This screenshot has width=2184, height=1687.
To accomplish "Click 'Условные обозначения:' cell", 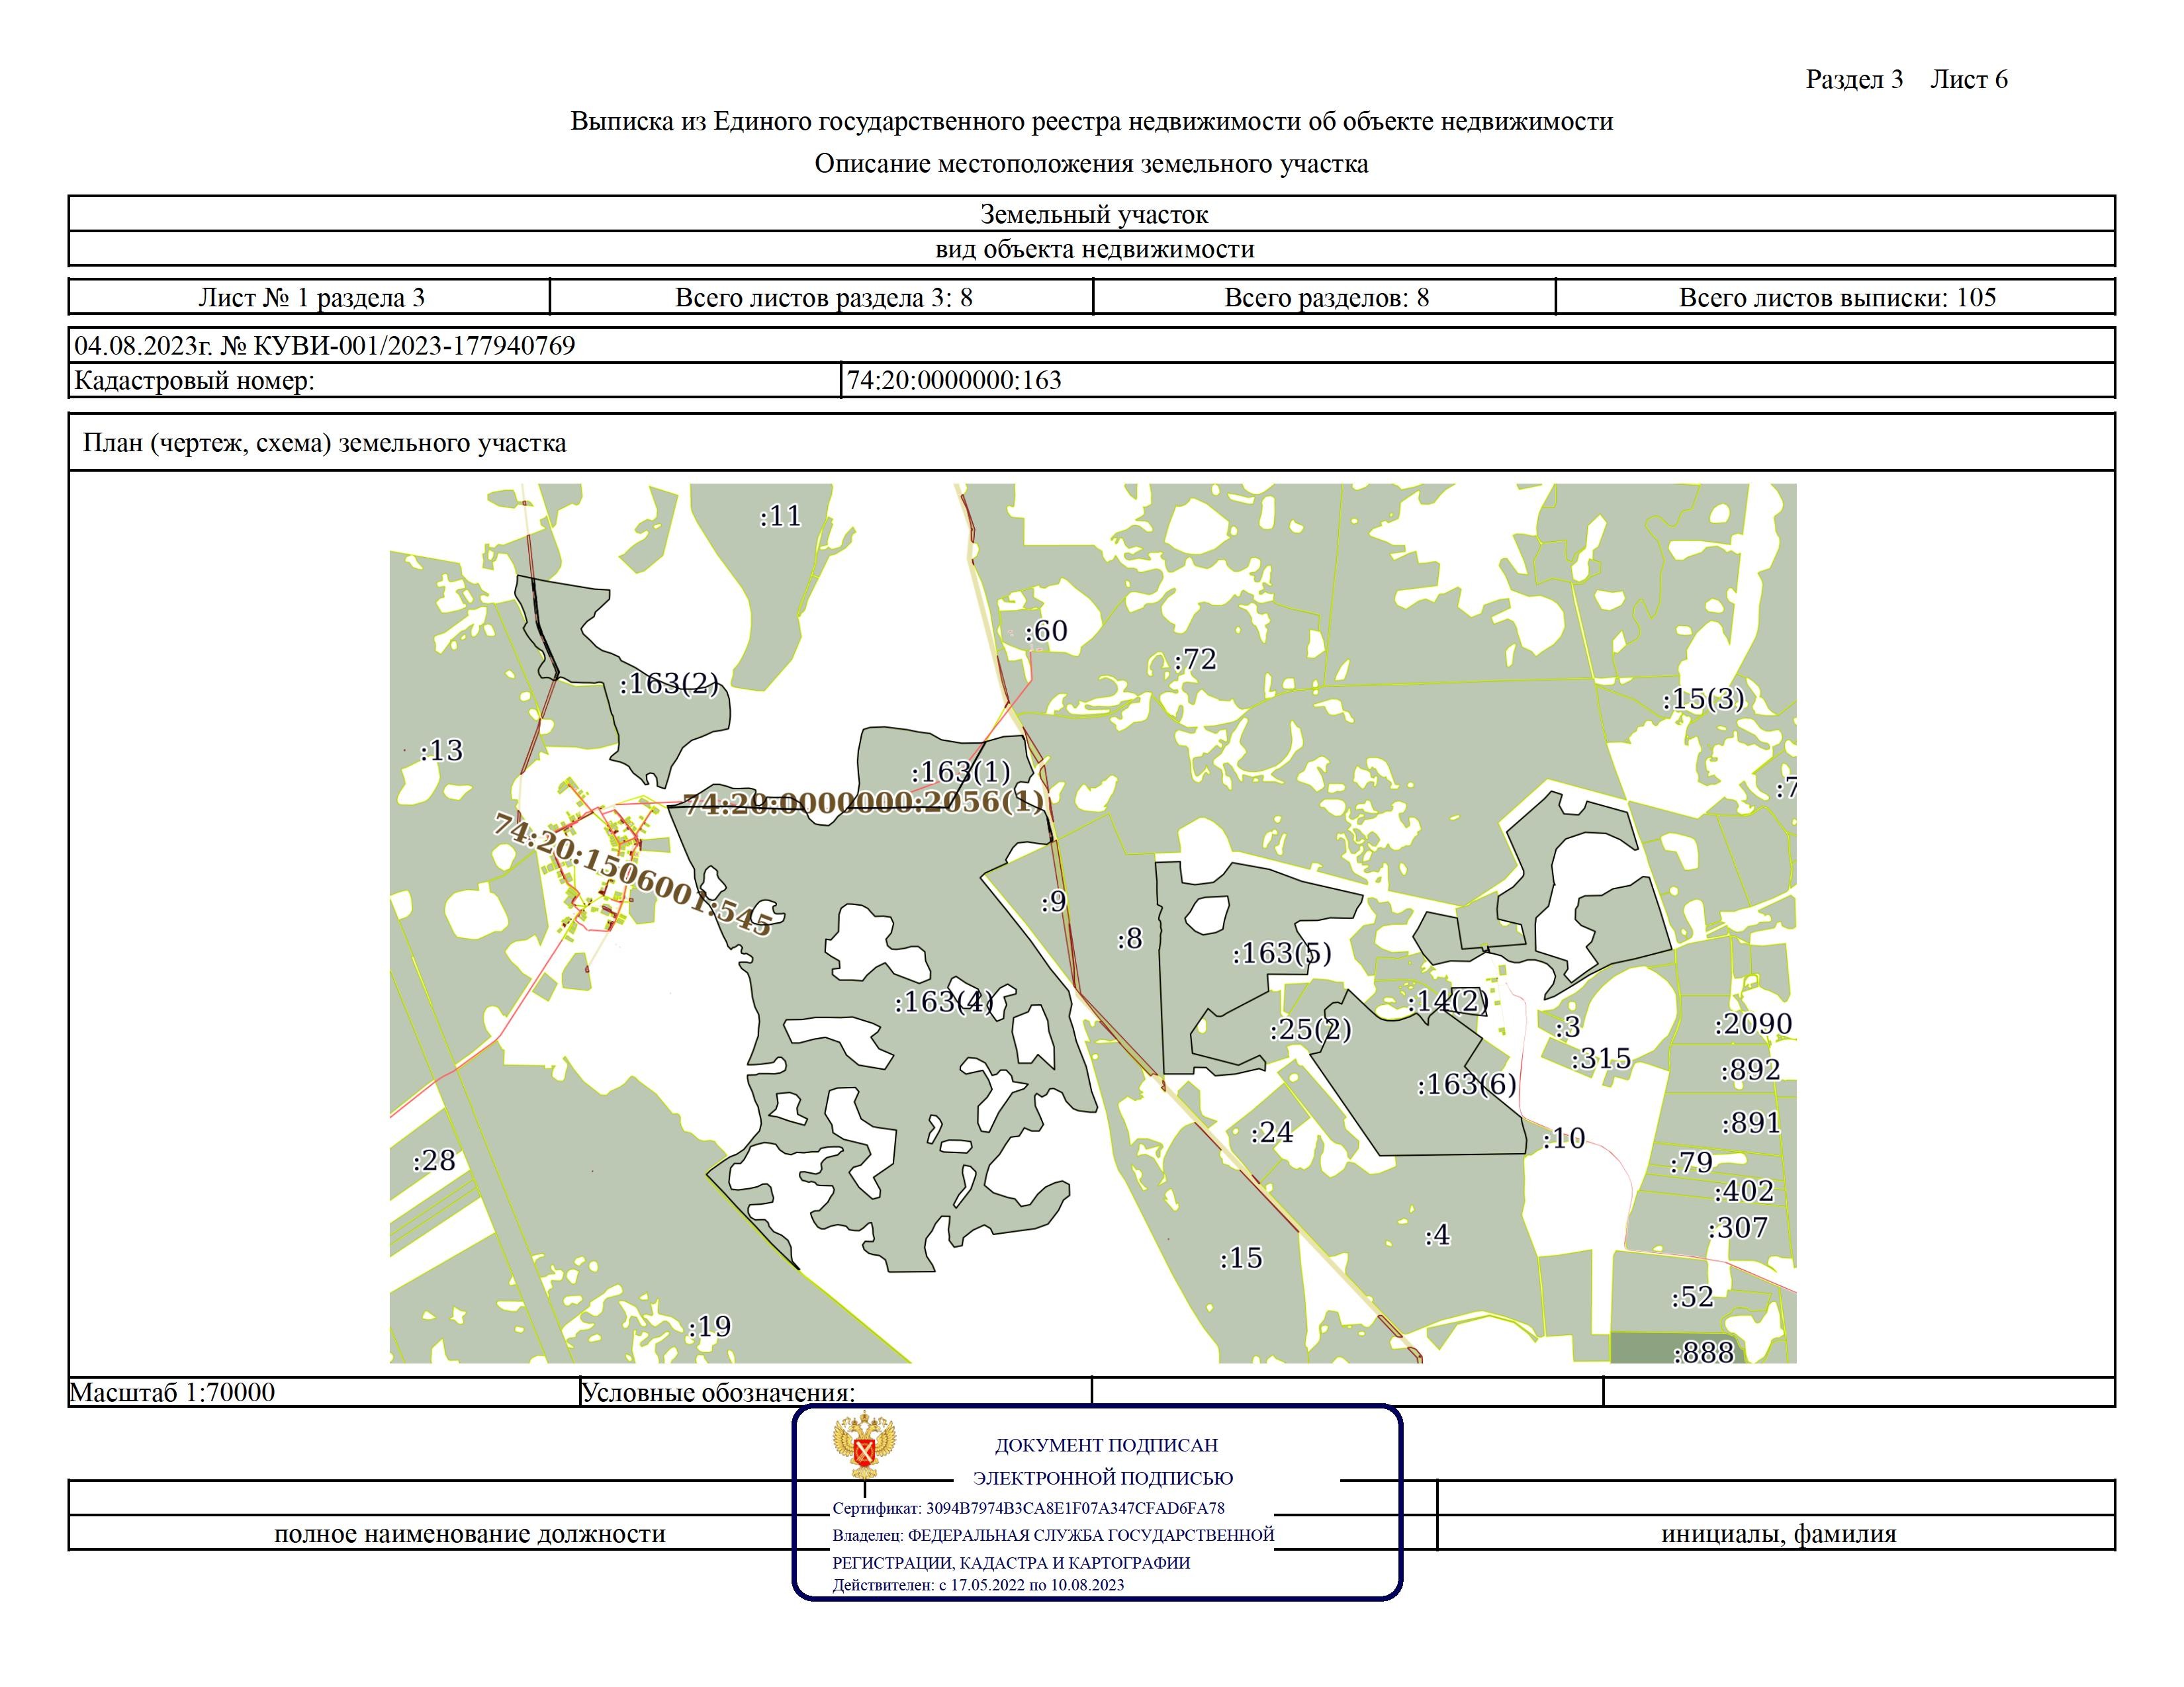I will point(836,1392).
